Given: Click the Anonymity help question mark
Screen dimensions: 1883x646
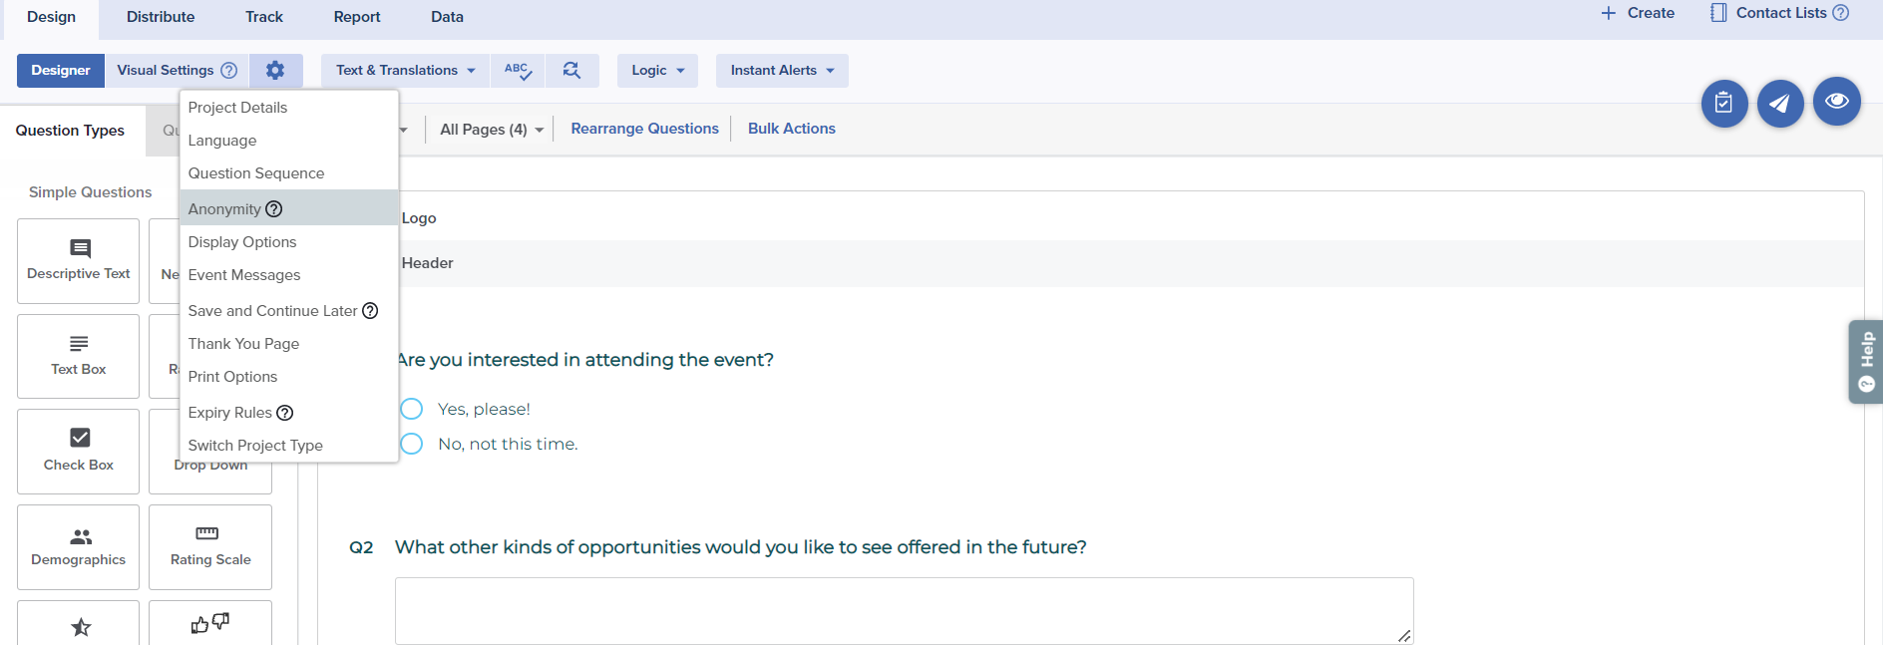Looking at the screenshot, I should pos(274,209).
